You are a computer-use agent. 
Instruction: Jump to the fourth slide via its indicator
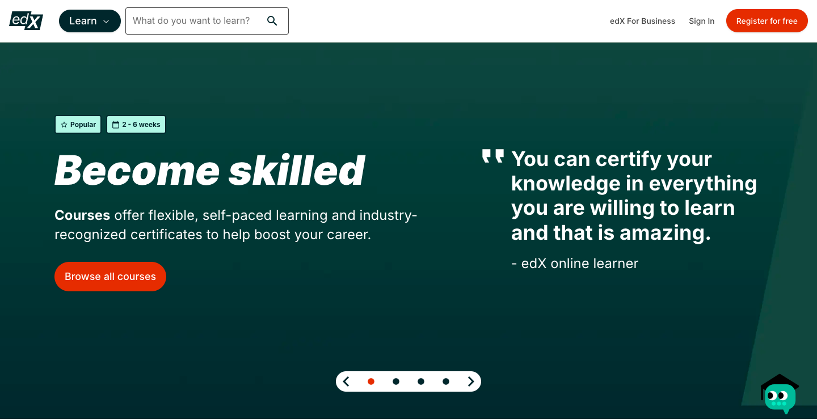point(446,381)
